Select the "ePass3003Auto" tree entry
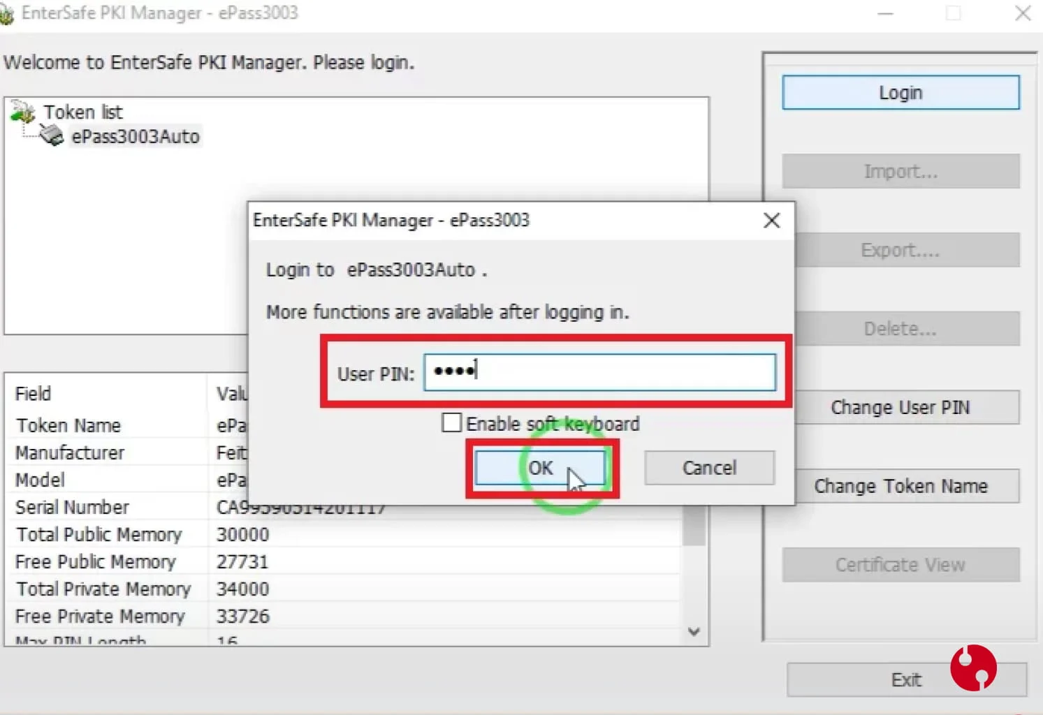 click(x=136, y=136)
